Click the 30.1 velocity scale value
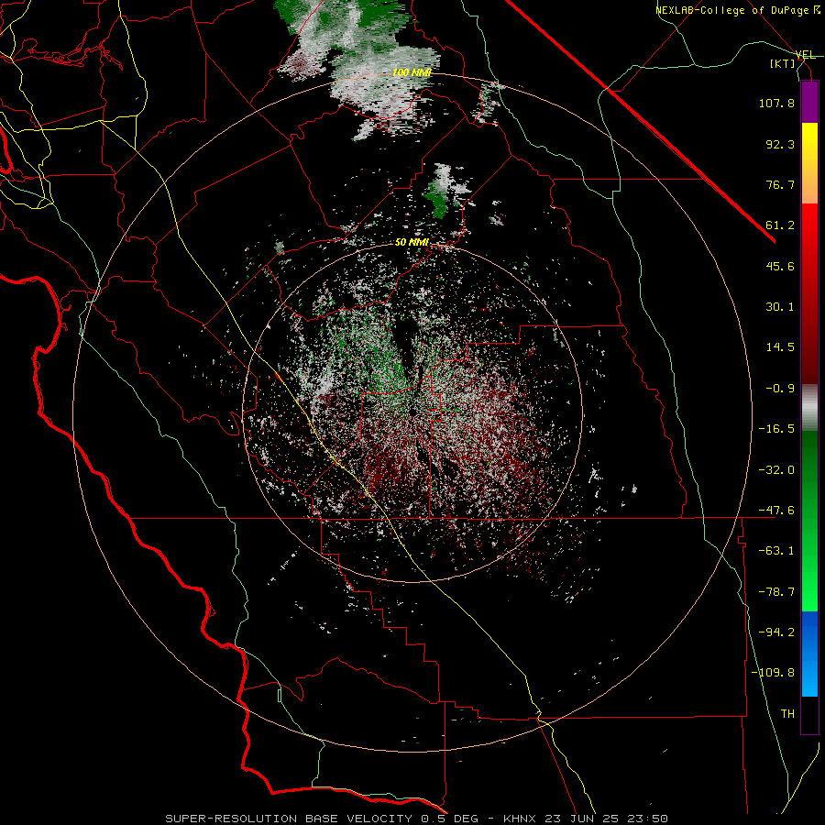Image resolution: width=825 pixels, height=825 pixels. [x=780, y=307]
